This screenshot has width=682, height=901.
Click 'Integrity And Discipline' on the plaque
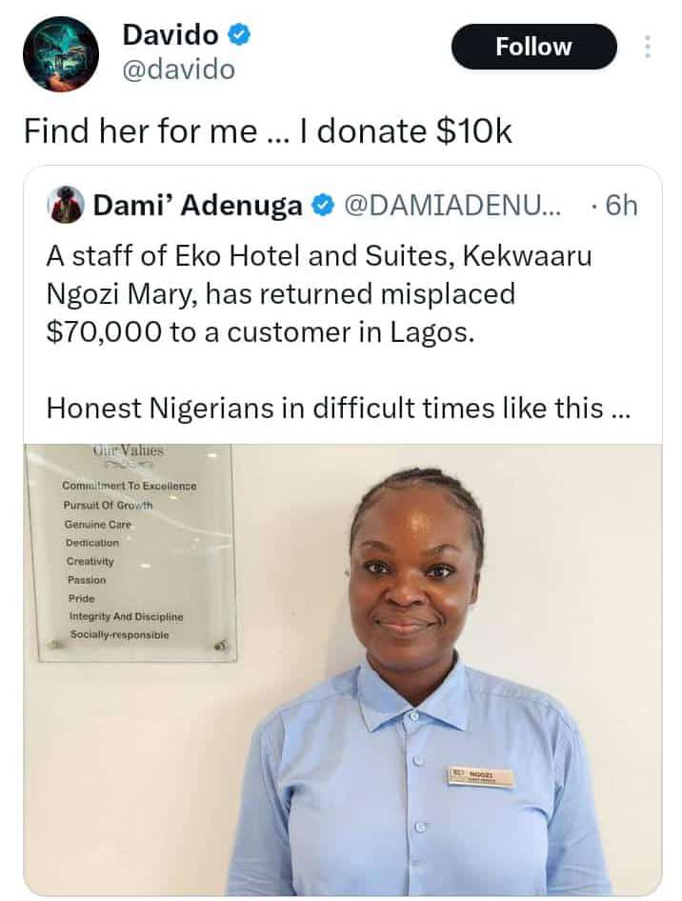[x=126, y=616]
